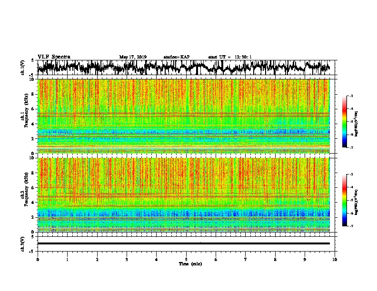Click the ch.1 "Frequency (kHz)" axis label
Screen dimensions: 377x291
(26, 110)
